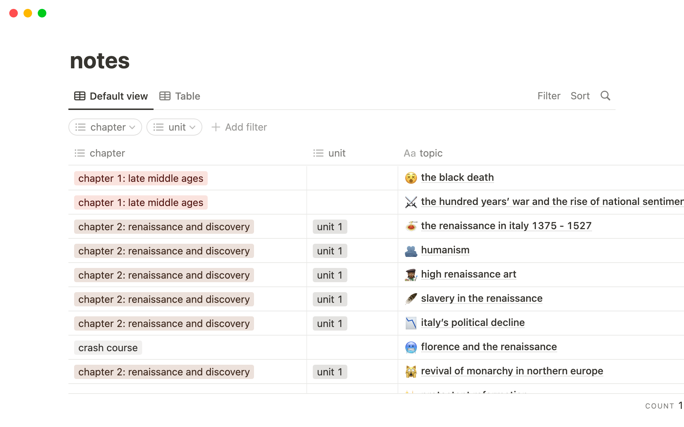The width and height of the screenshot is (684, 427).
Task: Click the dizzy face icon beside the black death
Action: click(x=411, y=178)
